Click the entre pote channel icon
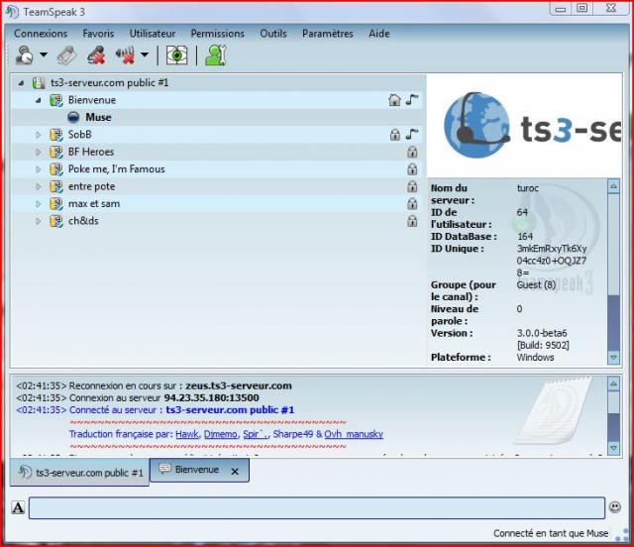 coord(56,187)
